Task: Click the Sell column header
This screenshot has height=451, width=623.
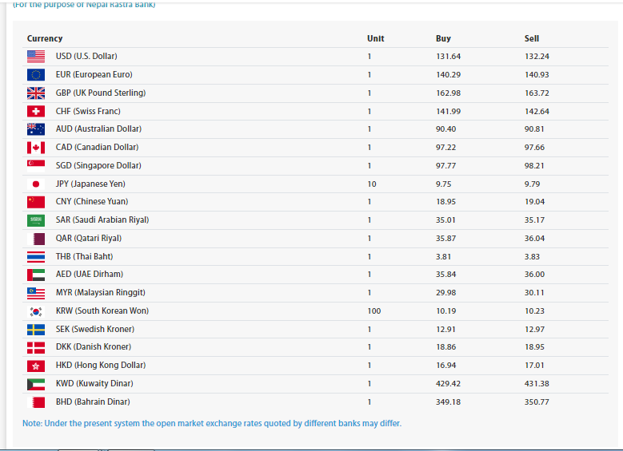Action: click(532, 38)
